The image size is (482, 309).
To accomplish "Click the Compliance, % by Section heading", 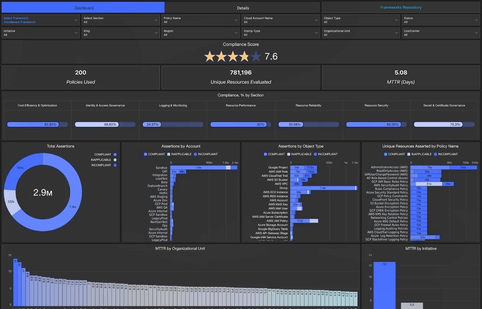I will [241, 95].
